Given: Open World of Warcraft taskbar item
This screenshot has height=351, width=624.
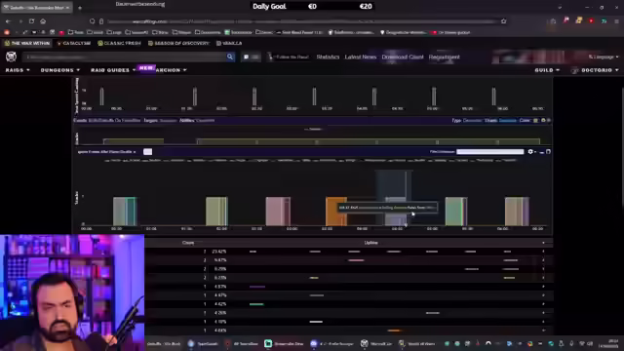Looking at the screenshot, I should pyautogui.click(x=416, y=343).
